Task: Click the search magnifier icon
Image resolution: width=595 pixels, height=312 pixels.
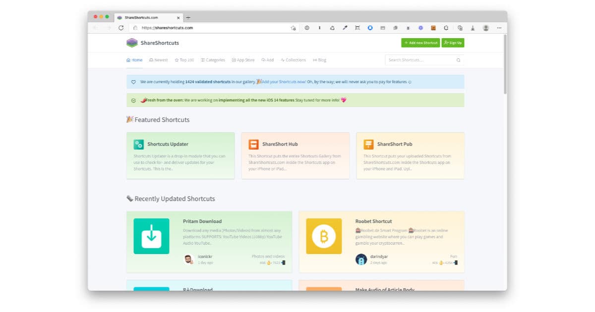Action: (x=459, y=60)
